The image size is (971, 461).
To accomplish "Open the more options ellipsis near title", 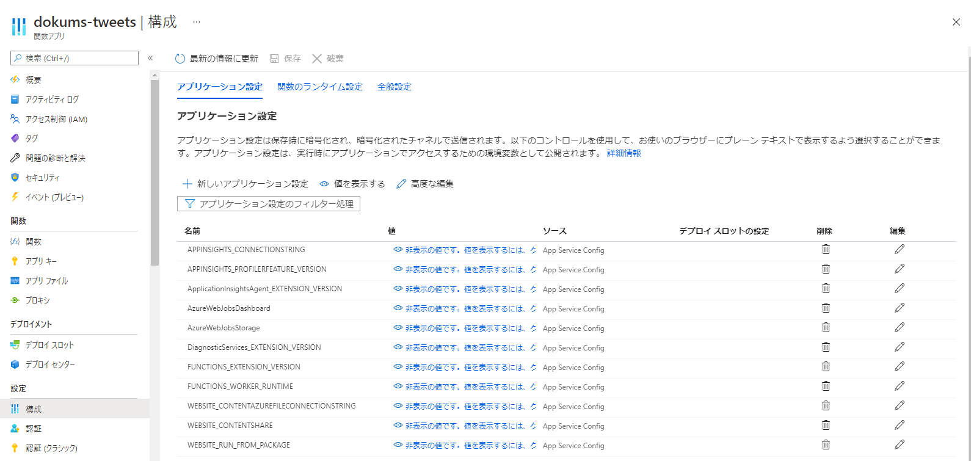I will coord(197,22).
